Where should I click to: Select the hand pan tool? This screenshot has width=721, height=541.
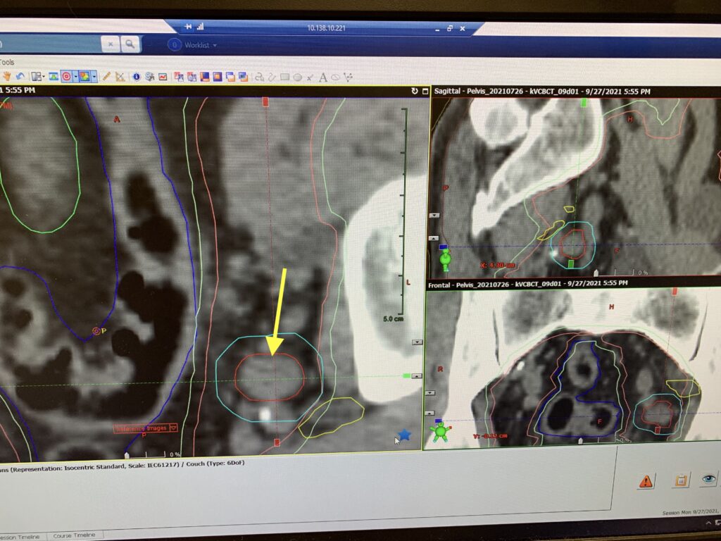[x=7, y=76]
